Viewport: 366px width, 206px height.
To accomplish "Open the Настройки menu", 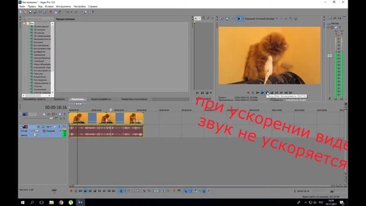I will tap(79, 6).
